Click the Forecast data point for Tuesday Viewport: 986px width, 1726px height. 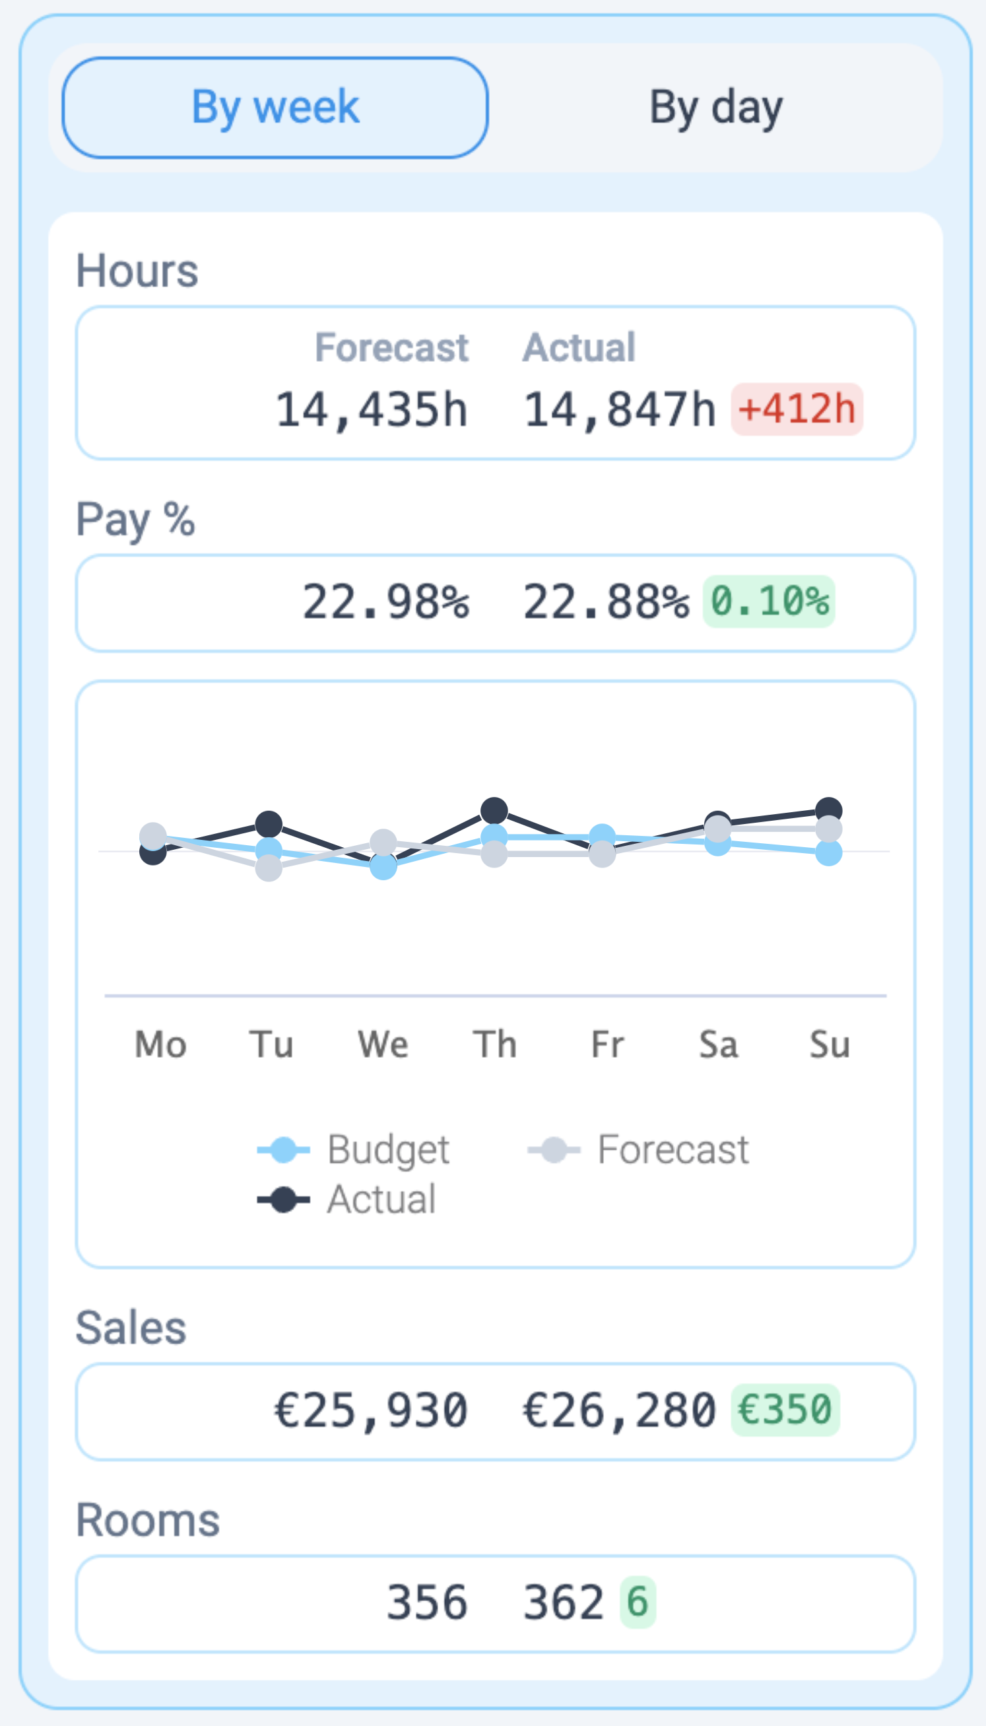click(x=269, y=868)
